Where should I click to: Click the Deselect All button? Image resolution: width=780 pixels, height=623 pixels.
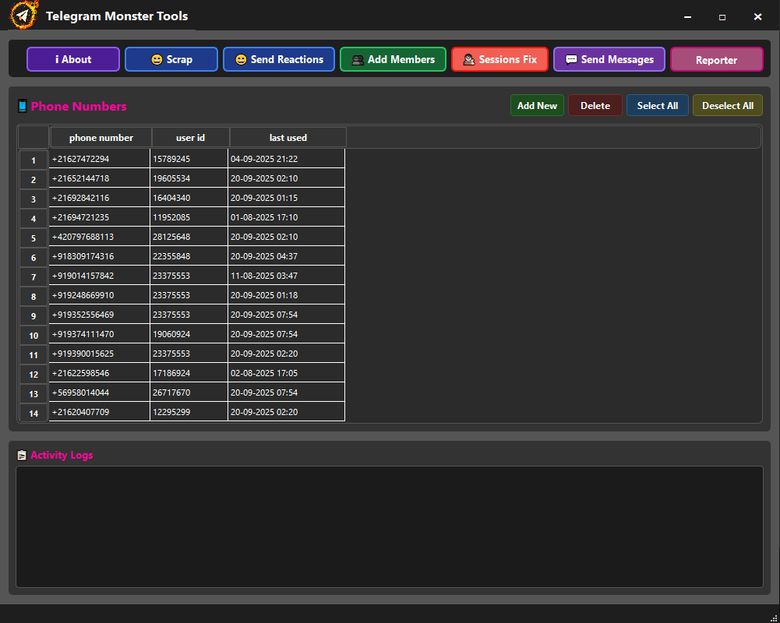[x=727, y=106]
